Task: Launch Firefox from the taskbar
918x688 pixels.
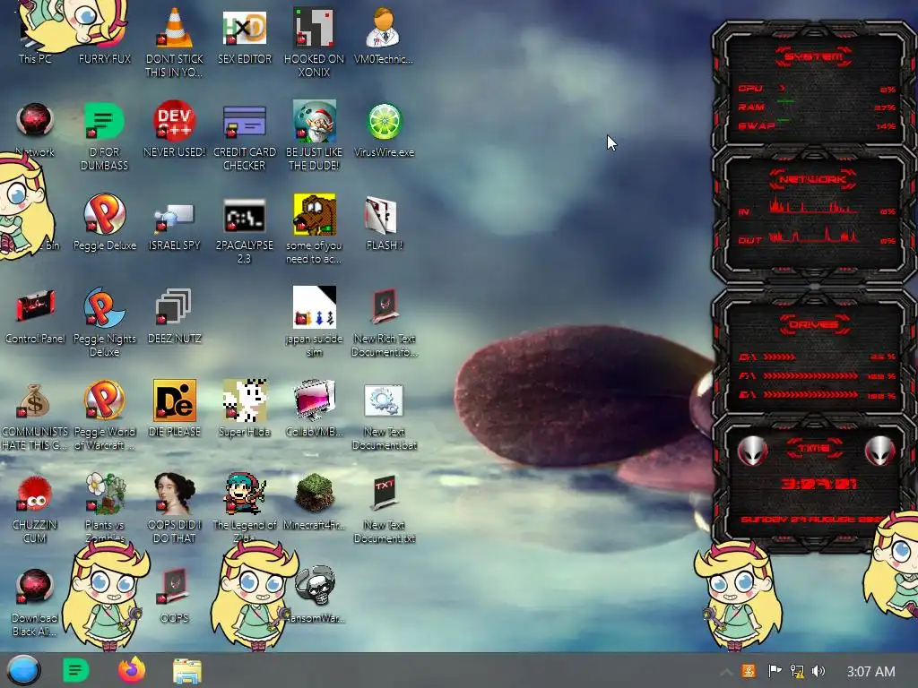Action: 131,670
